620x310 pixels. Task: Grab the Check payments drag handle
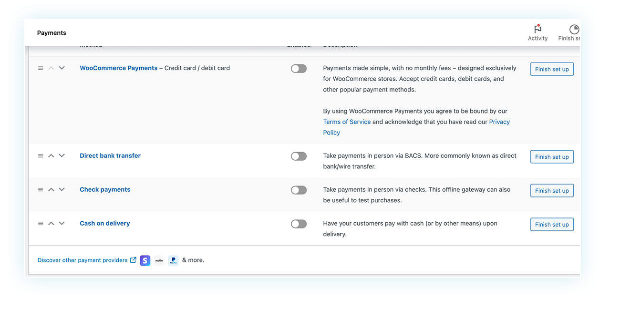pos(41,190)
